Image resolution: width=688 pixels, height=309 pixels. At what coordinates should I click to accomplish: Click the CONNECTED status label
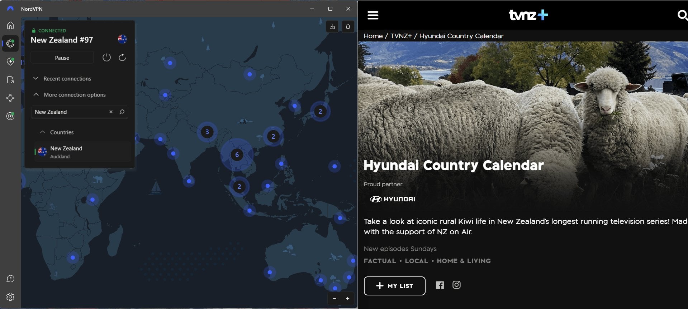pos(52,31)
